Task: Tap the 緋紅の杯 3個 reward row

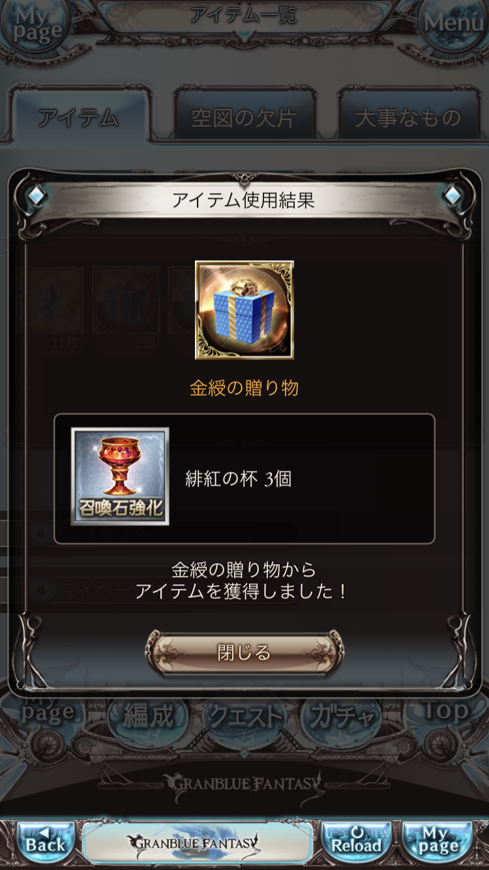Action: click(x=244, y=479)
